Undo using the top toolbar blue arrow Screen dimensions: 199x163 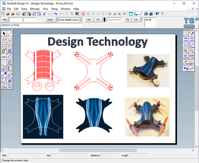(x=56, y=14)
